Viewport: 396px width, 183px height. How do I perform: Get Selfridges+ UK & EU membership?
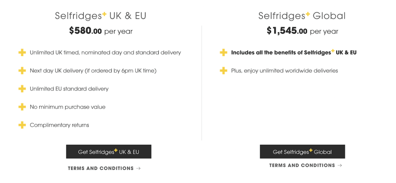pos(109,152)
